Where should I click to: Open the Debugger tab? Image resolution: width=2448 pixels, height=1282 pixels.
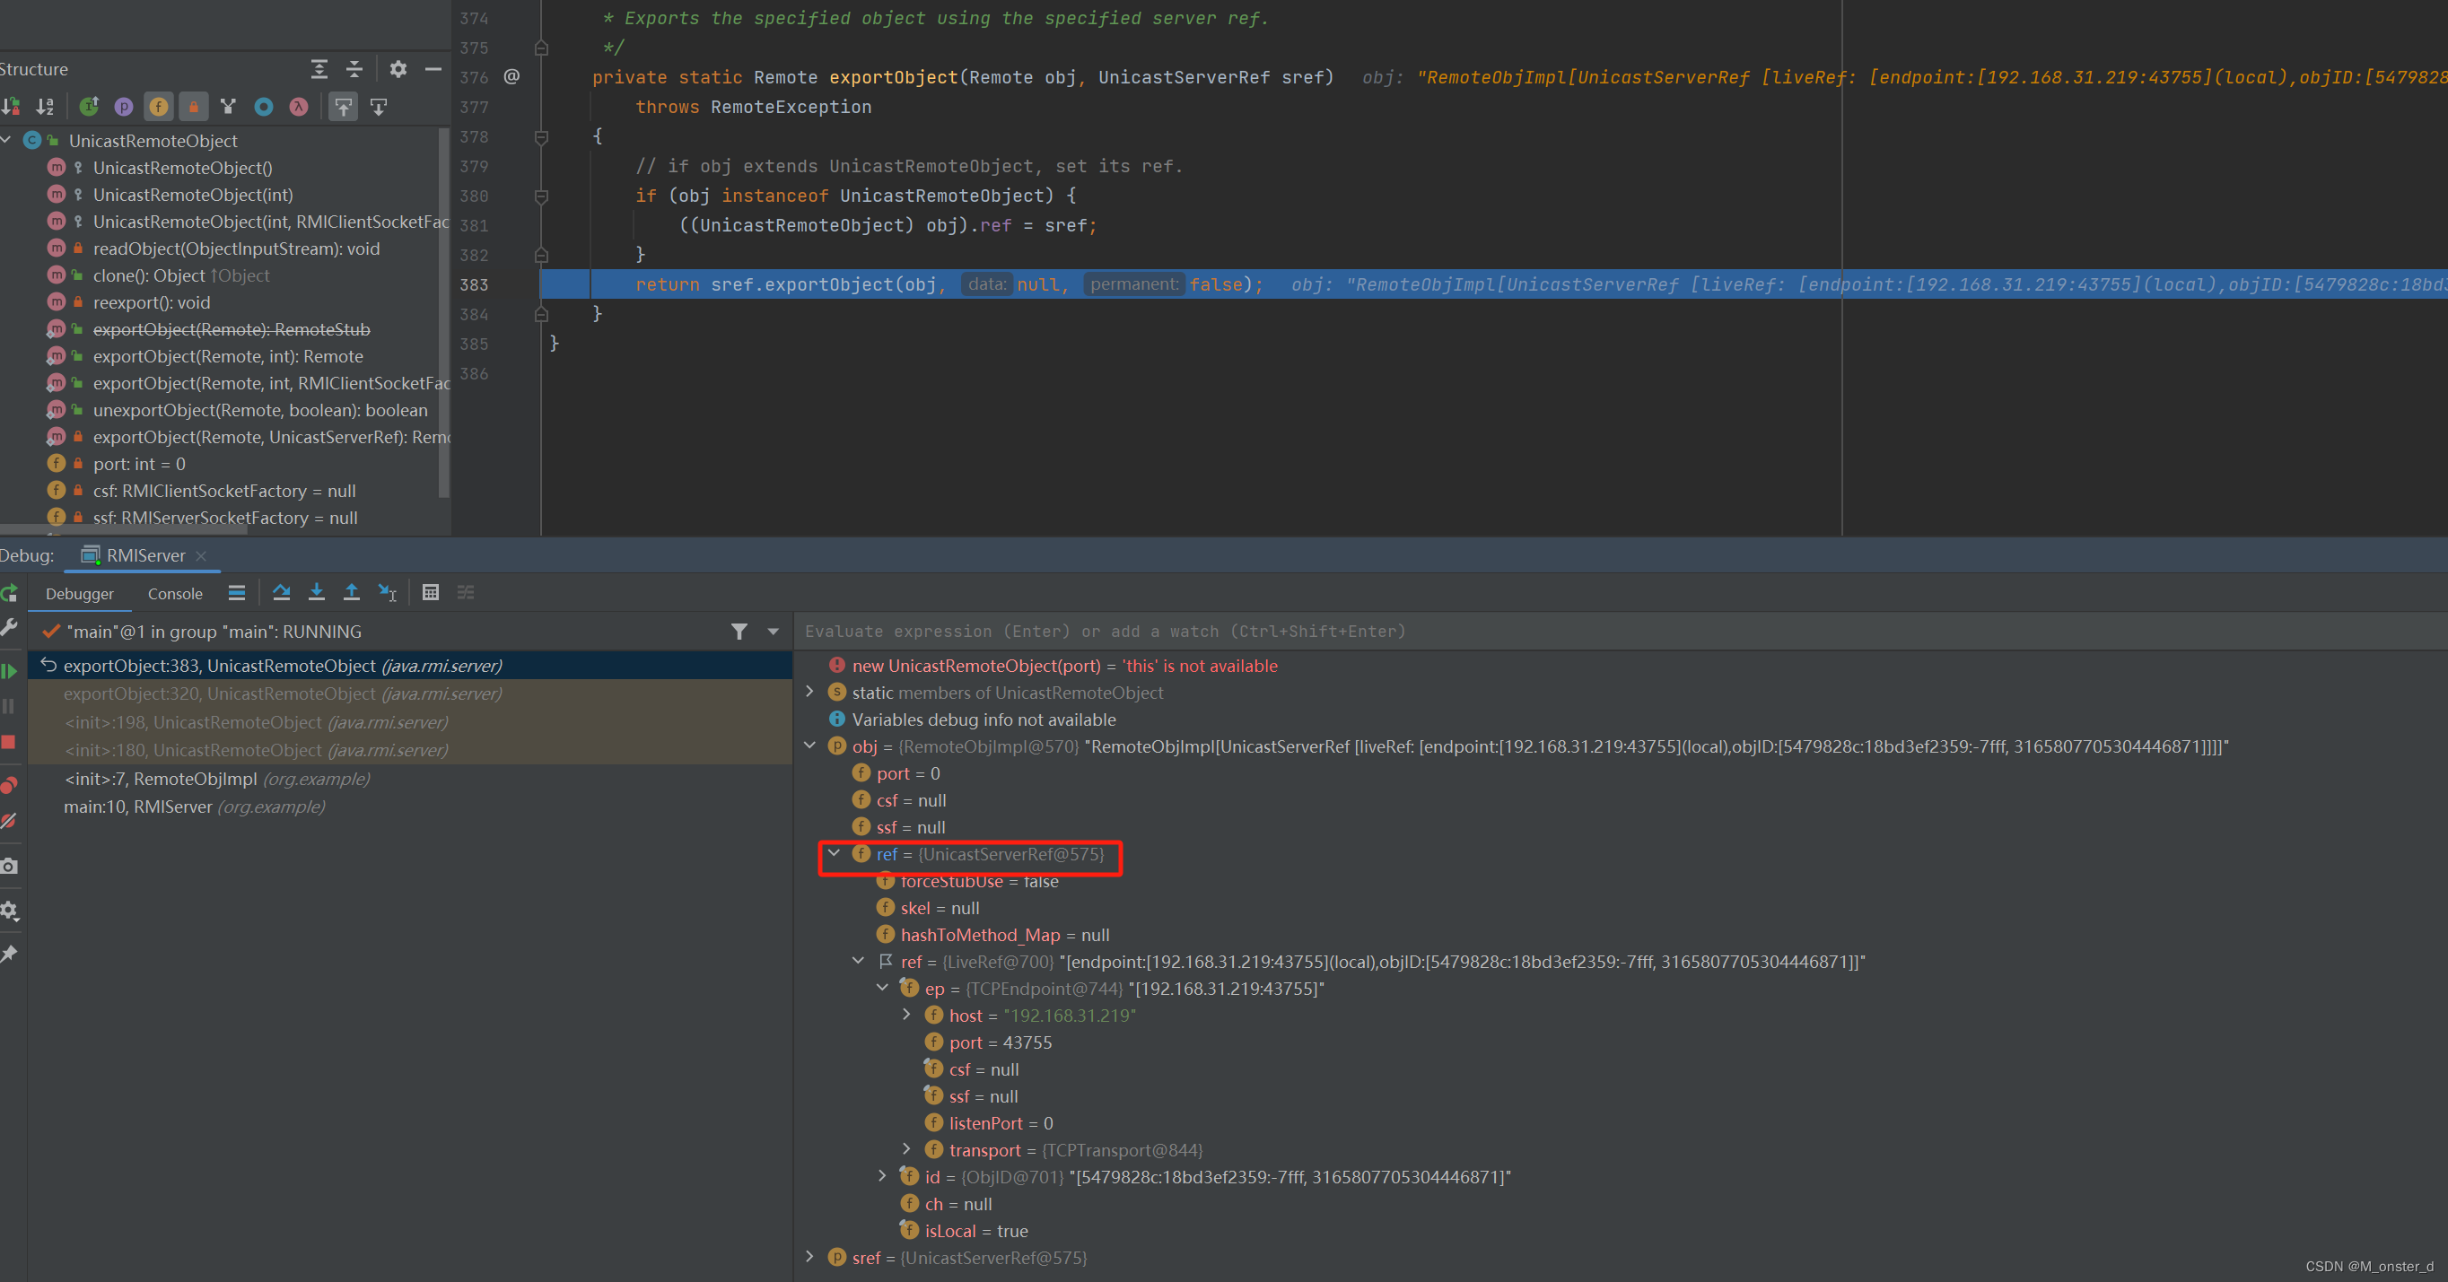point(80,593)
